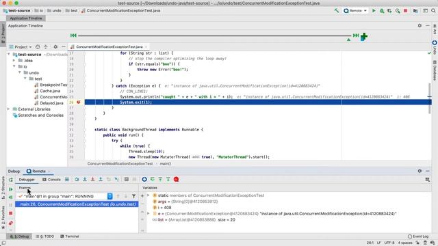Image resolution: width=438 pixels, height=246 pixels.
Task: Open Project Structure icon in top toolbar
Action: click(415, 11)
